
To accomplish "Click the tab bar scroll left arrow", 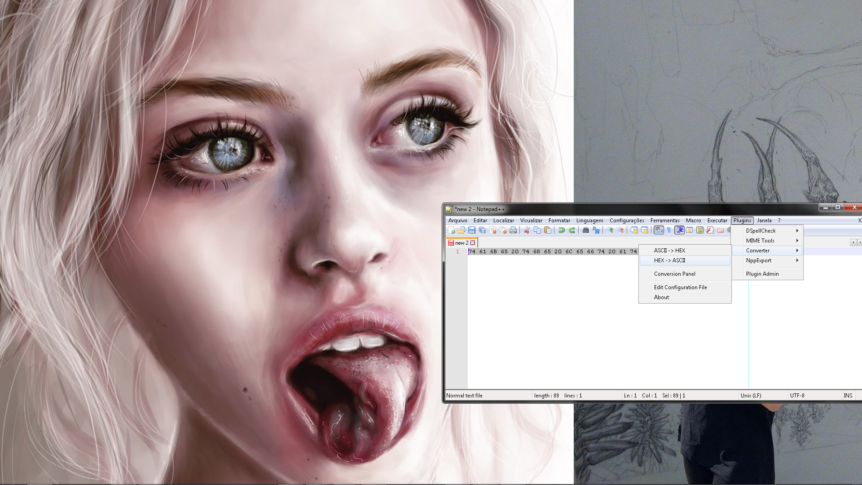I will point(853,242).
